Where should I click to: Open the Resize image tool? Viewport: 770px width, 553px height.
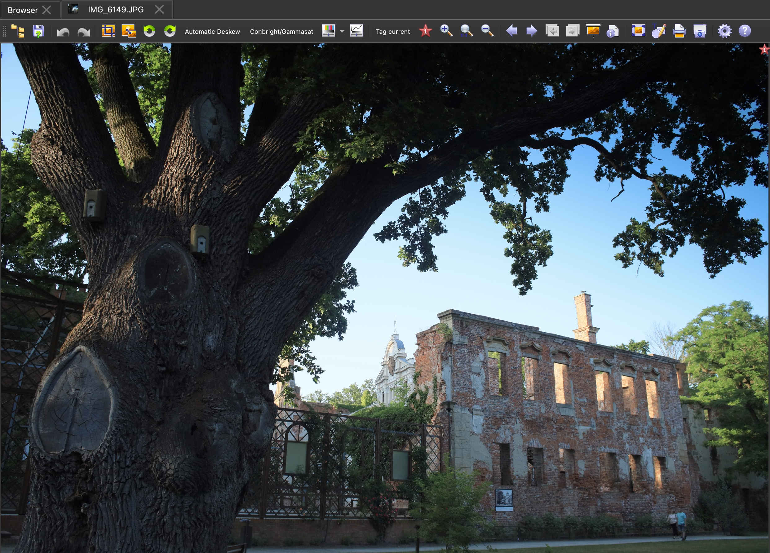click(x=129, y=31)
